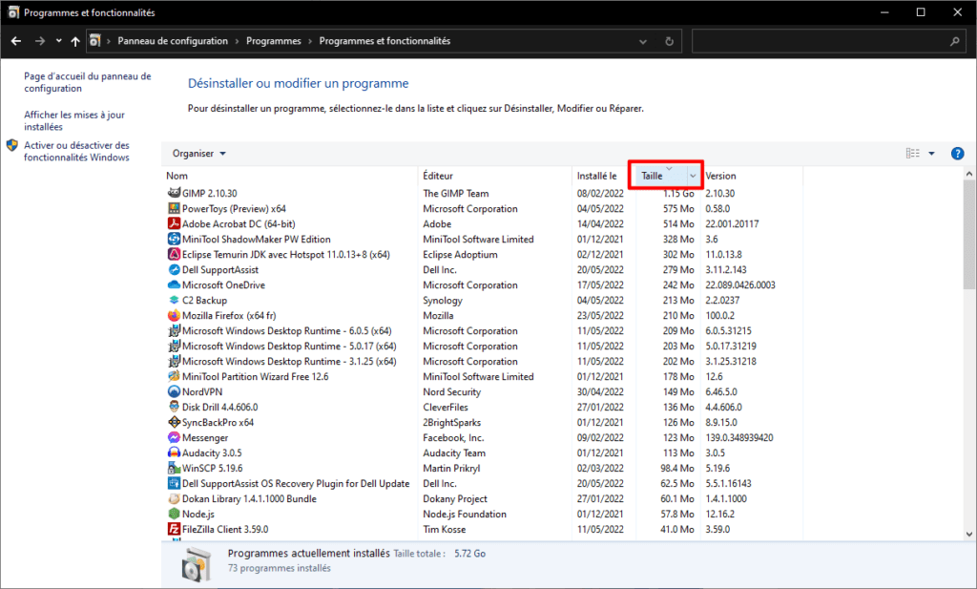This screenshot has height=589, width=977.
Task: Click the 2BrightSparks publisher cell
Action: [x=451, y=422]
